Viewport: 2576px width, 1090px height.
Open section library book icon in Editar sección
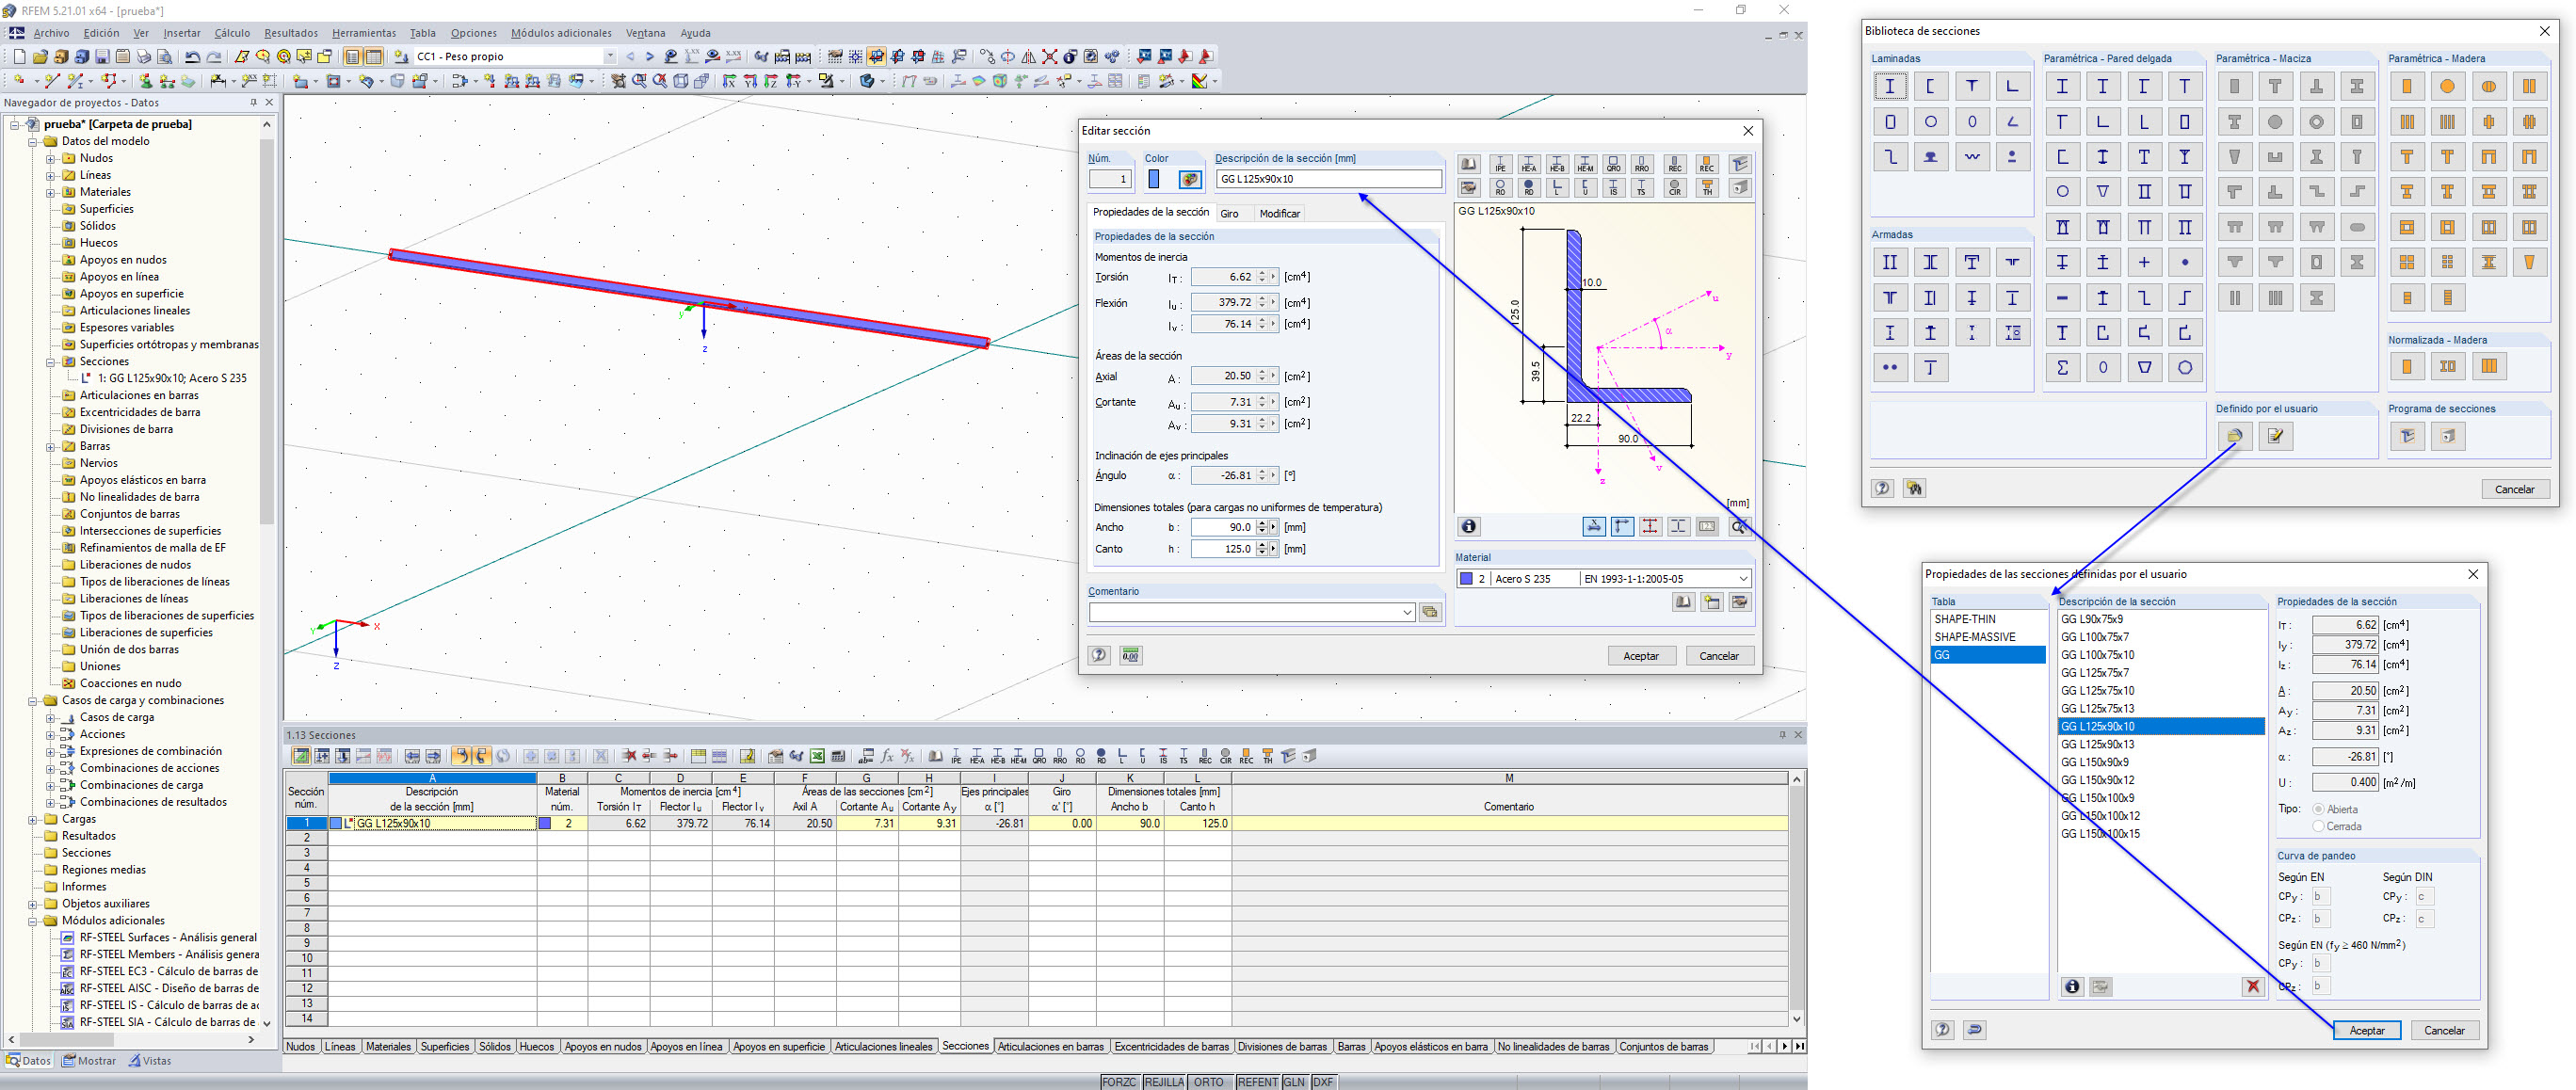[x=1468, y=164]
